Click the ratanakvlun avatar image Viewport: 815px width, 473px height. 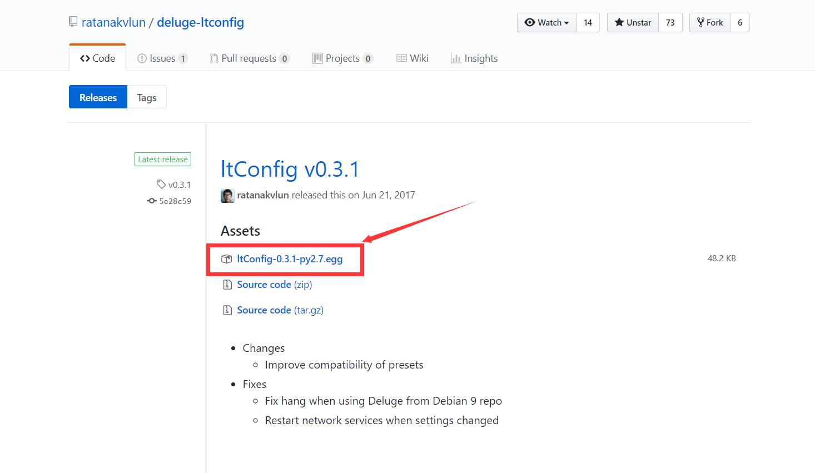click(x=227, y=196)
